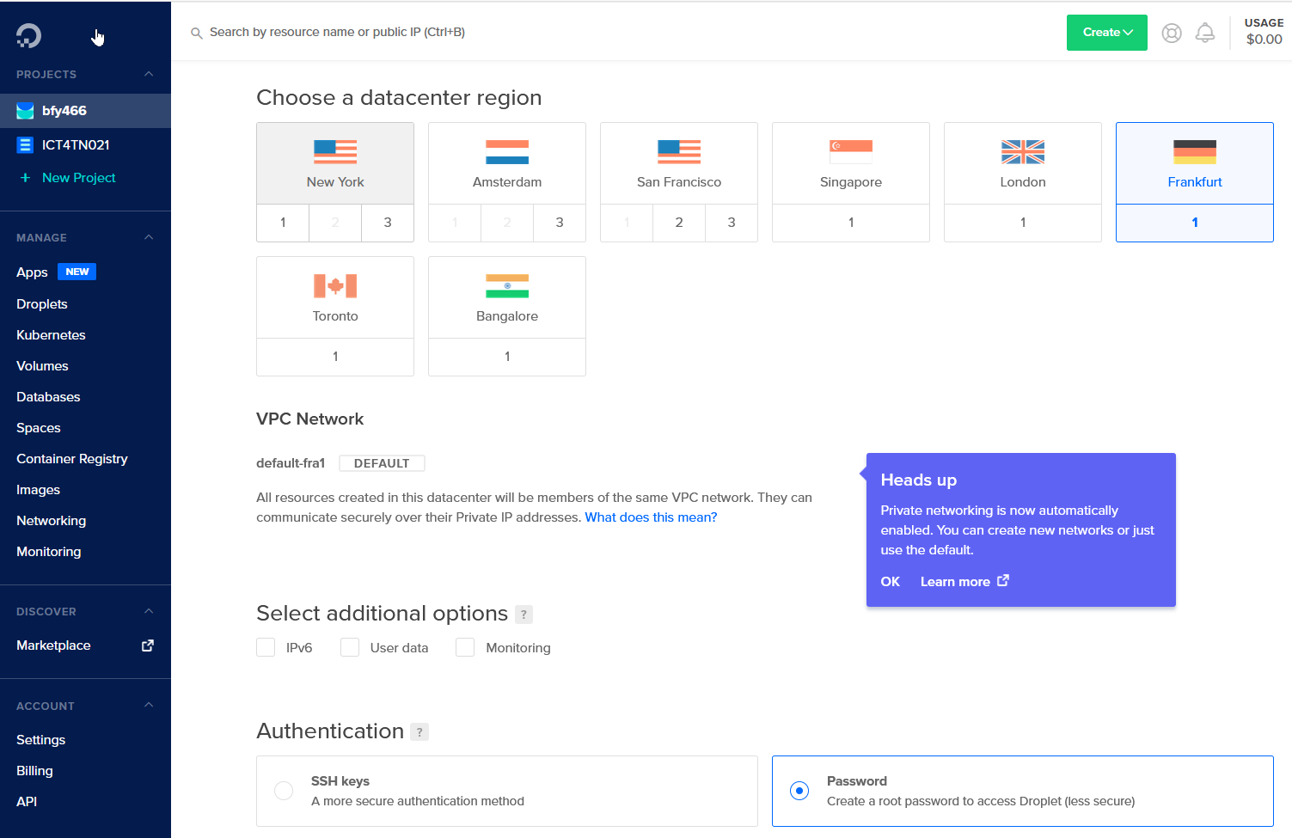Viewport: 1292px width, 838px height.
Task: Collapse the Projects sidebar section
Action: pyautogui.click(x=149, y=74)
